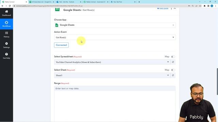Screen dimensions: 218x122
Task: Open the Chrome three-dot menu
Action: [216, 6]
